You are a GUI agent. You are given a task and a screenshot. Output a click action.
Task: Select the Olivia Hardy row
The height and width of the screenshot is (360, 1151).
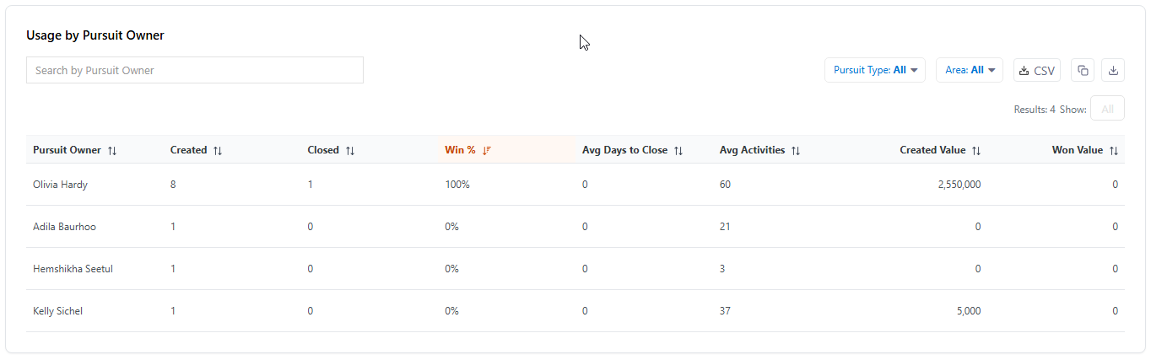575,185
